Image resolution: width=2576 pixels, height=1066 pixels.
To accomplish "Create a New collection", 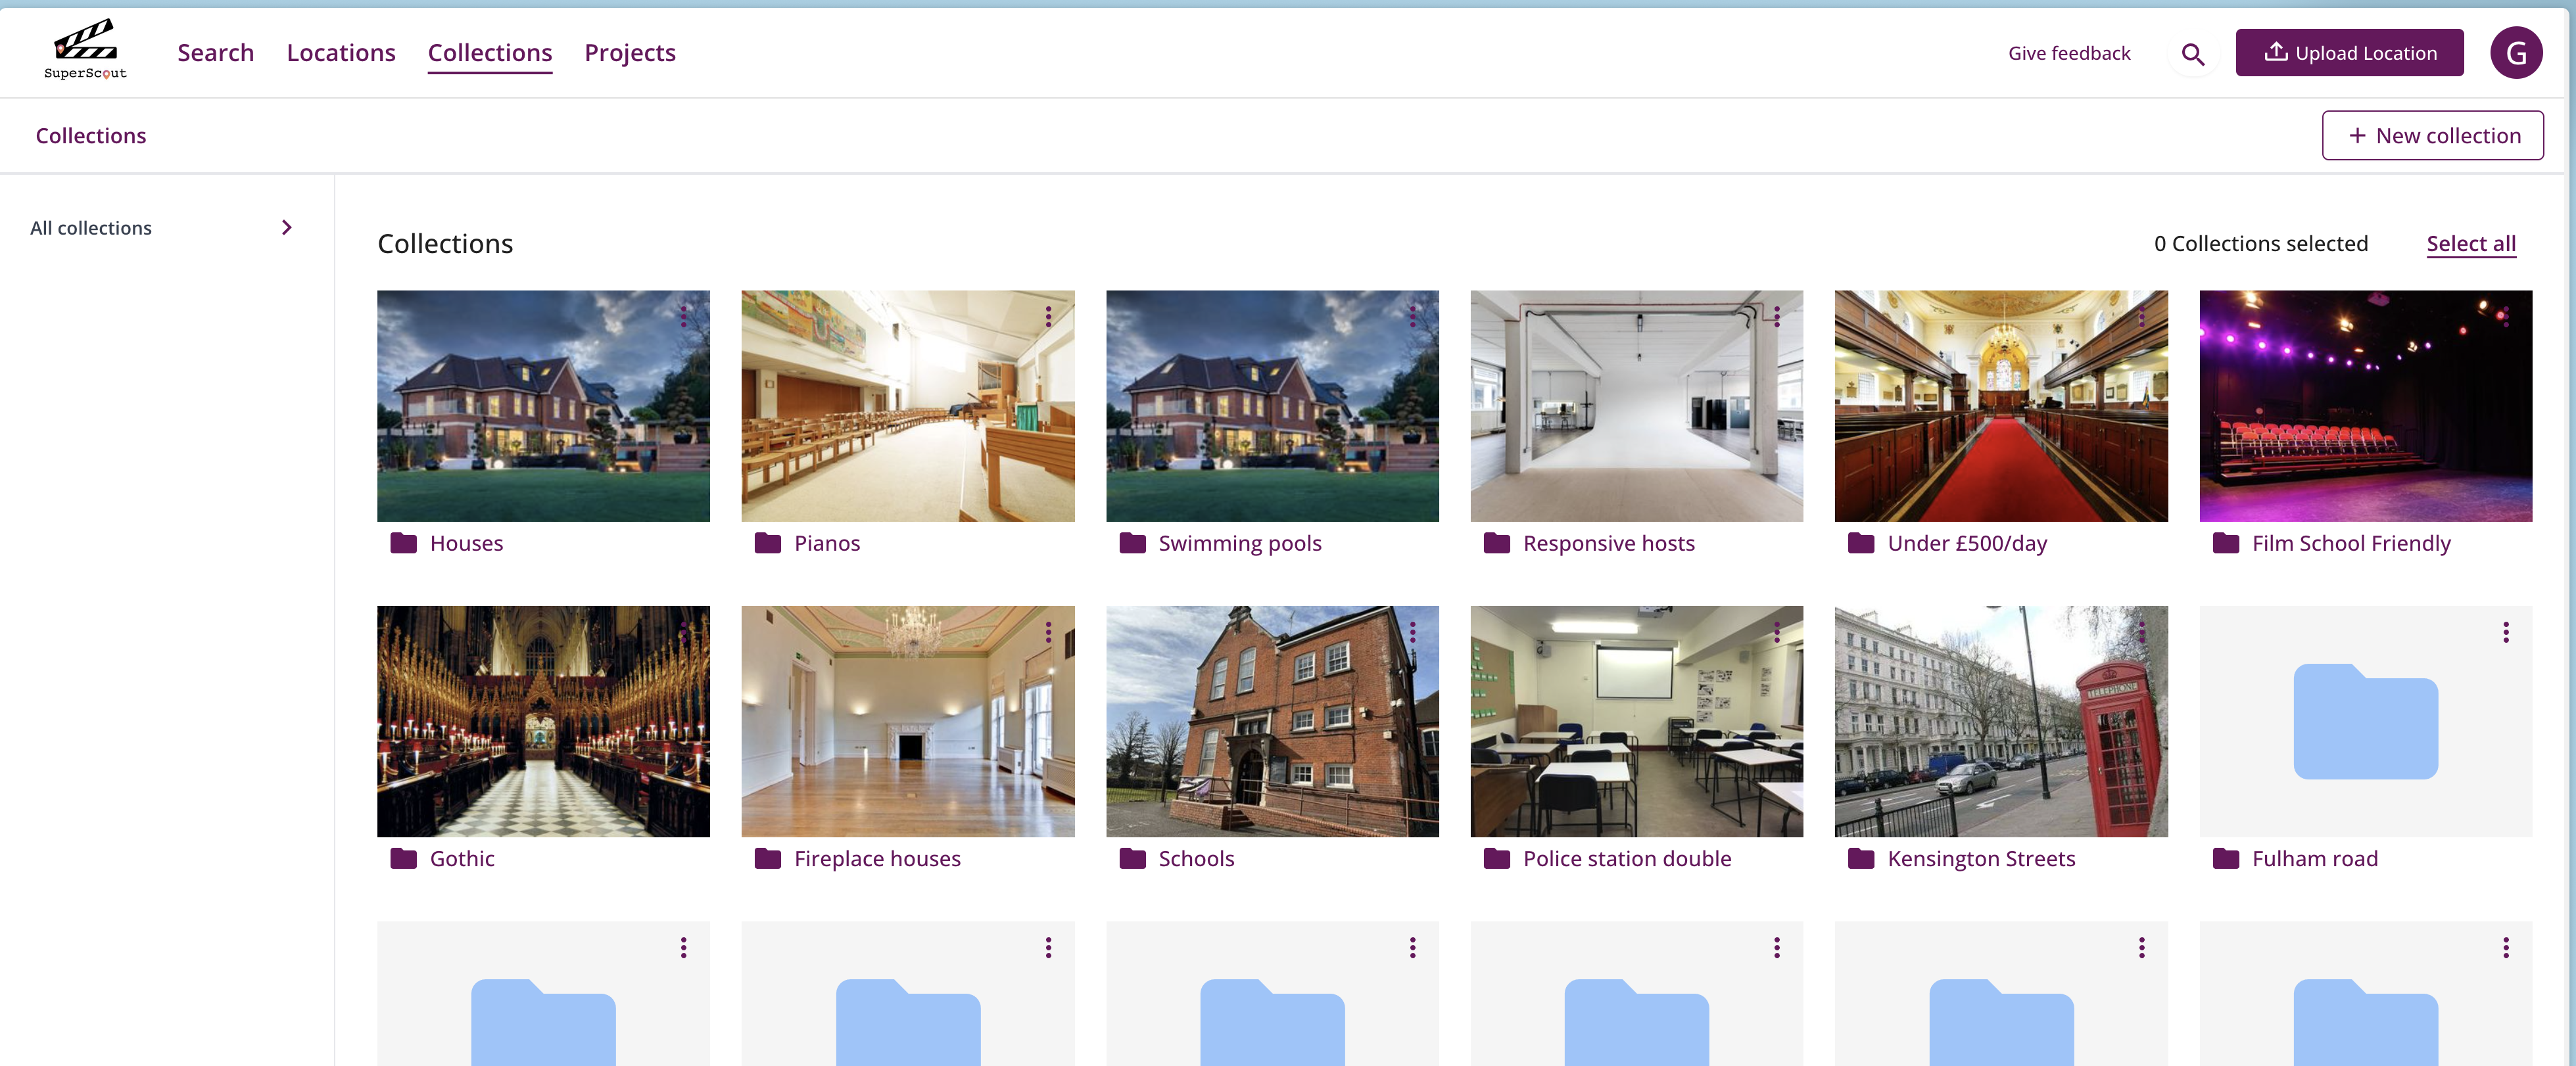I will click(2432, 135).
